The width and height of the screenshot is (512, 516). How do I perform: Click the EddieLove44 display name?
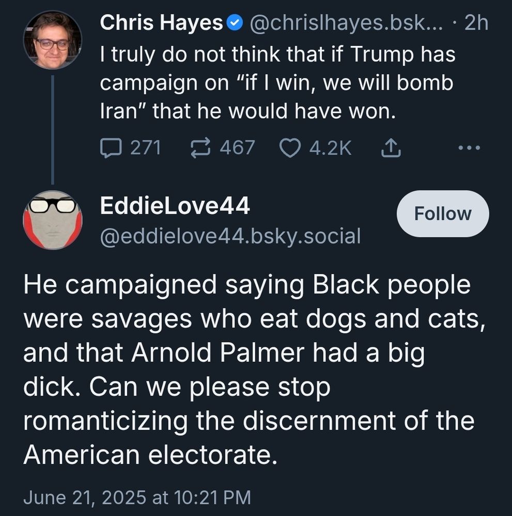pyautogui.click(x=175, y=206)
